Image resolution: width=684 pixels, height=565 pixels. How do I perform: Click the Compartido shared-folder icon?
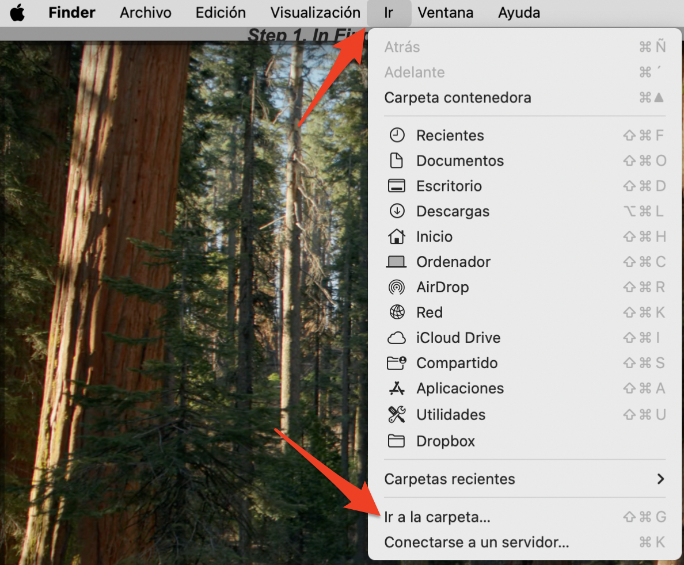click(397, 363)
